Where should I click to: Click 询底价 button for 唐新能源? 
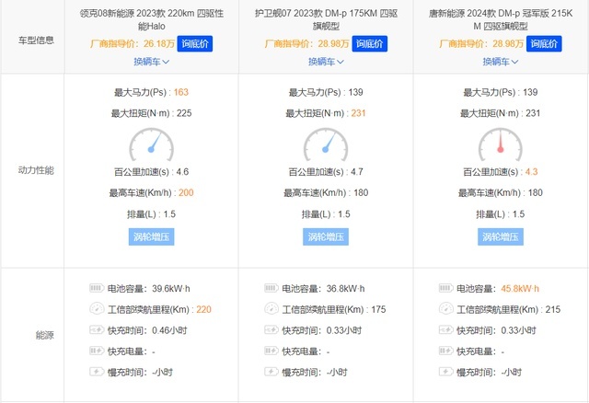(x=544, y=43)
